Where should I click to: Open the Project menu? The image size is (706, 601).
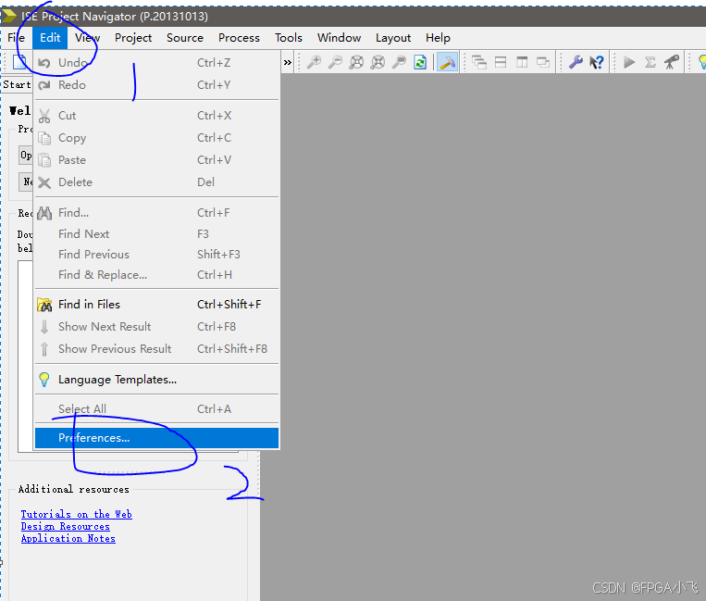tap(133, 38)
